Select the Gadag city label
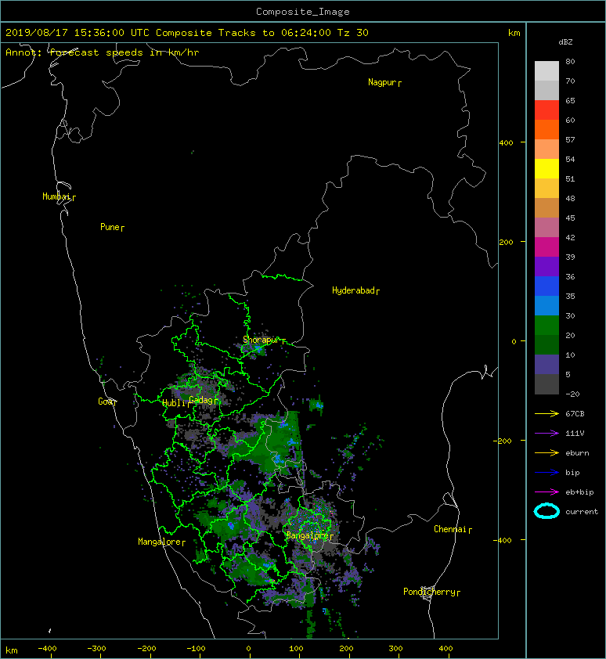The width and height of the screenshot is (606, 659). [202, 400]
